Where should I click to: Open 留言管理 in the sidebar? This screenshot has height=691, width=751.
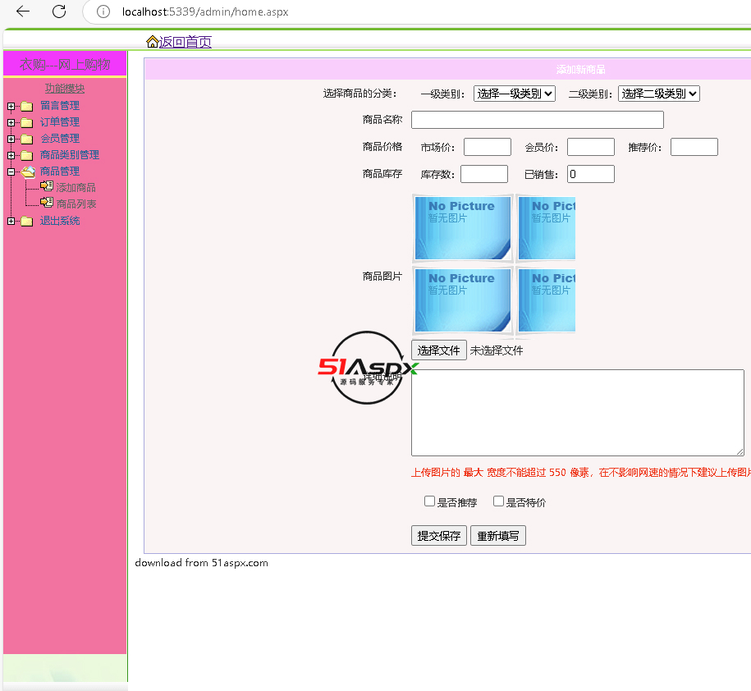(60, 105)
